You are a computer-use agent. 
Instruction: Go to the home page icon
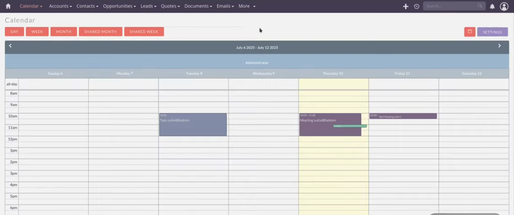click(8, 6)
